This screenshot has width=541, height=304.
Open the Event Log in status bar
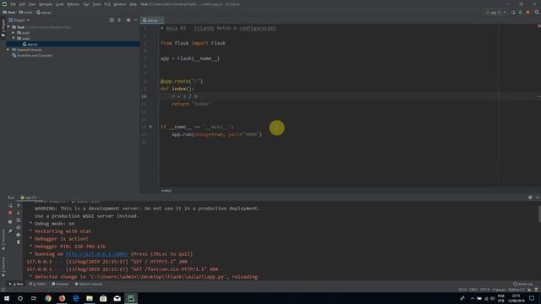point(522,284)
